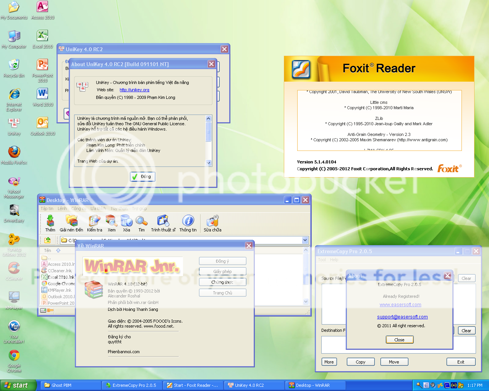Click scroll-down arrow in UniKey about text
This screenshot has width=489, height=391.
[x=209, y=163]
